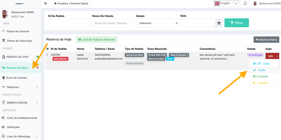The image size is (281, 140).
Task: Click the Adicionar Novo button
Action: pos(266,40)
